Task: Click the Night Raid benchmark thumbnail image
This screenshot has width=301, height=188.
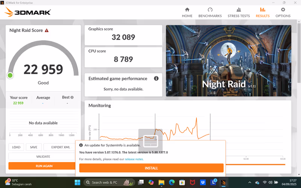Action: point(228,61)
